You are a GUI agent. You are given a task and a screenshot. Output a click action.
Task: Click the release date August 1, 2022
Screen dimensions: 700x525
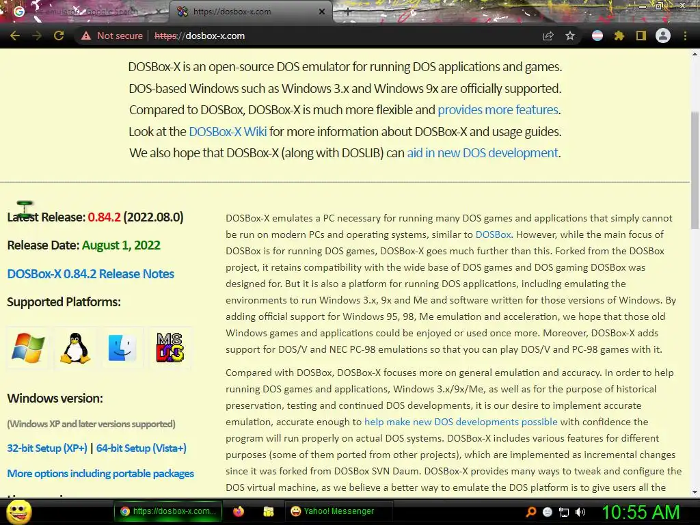pyautogui.click(x=121, y=245)
